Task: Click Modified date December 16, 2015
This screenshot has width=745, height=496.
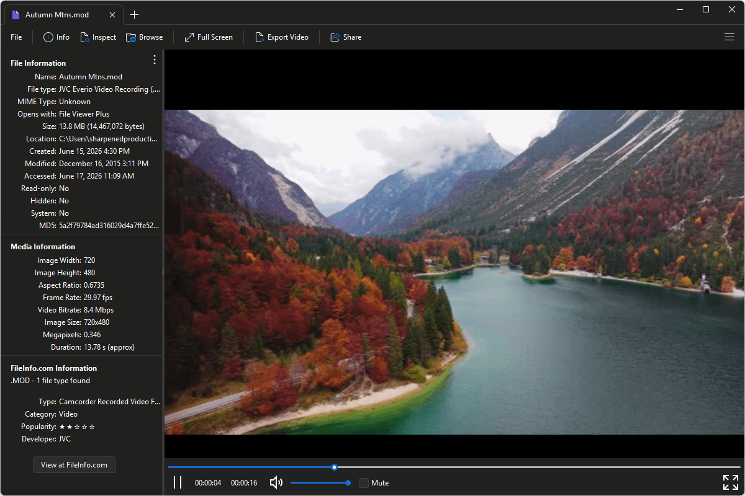Action: tap(104, 164)
